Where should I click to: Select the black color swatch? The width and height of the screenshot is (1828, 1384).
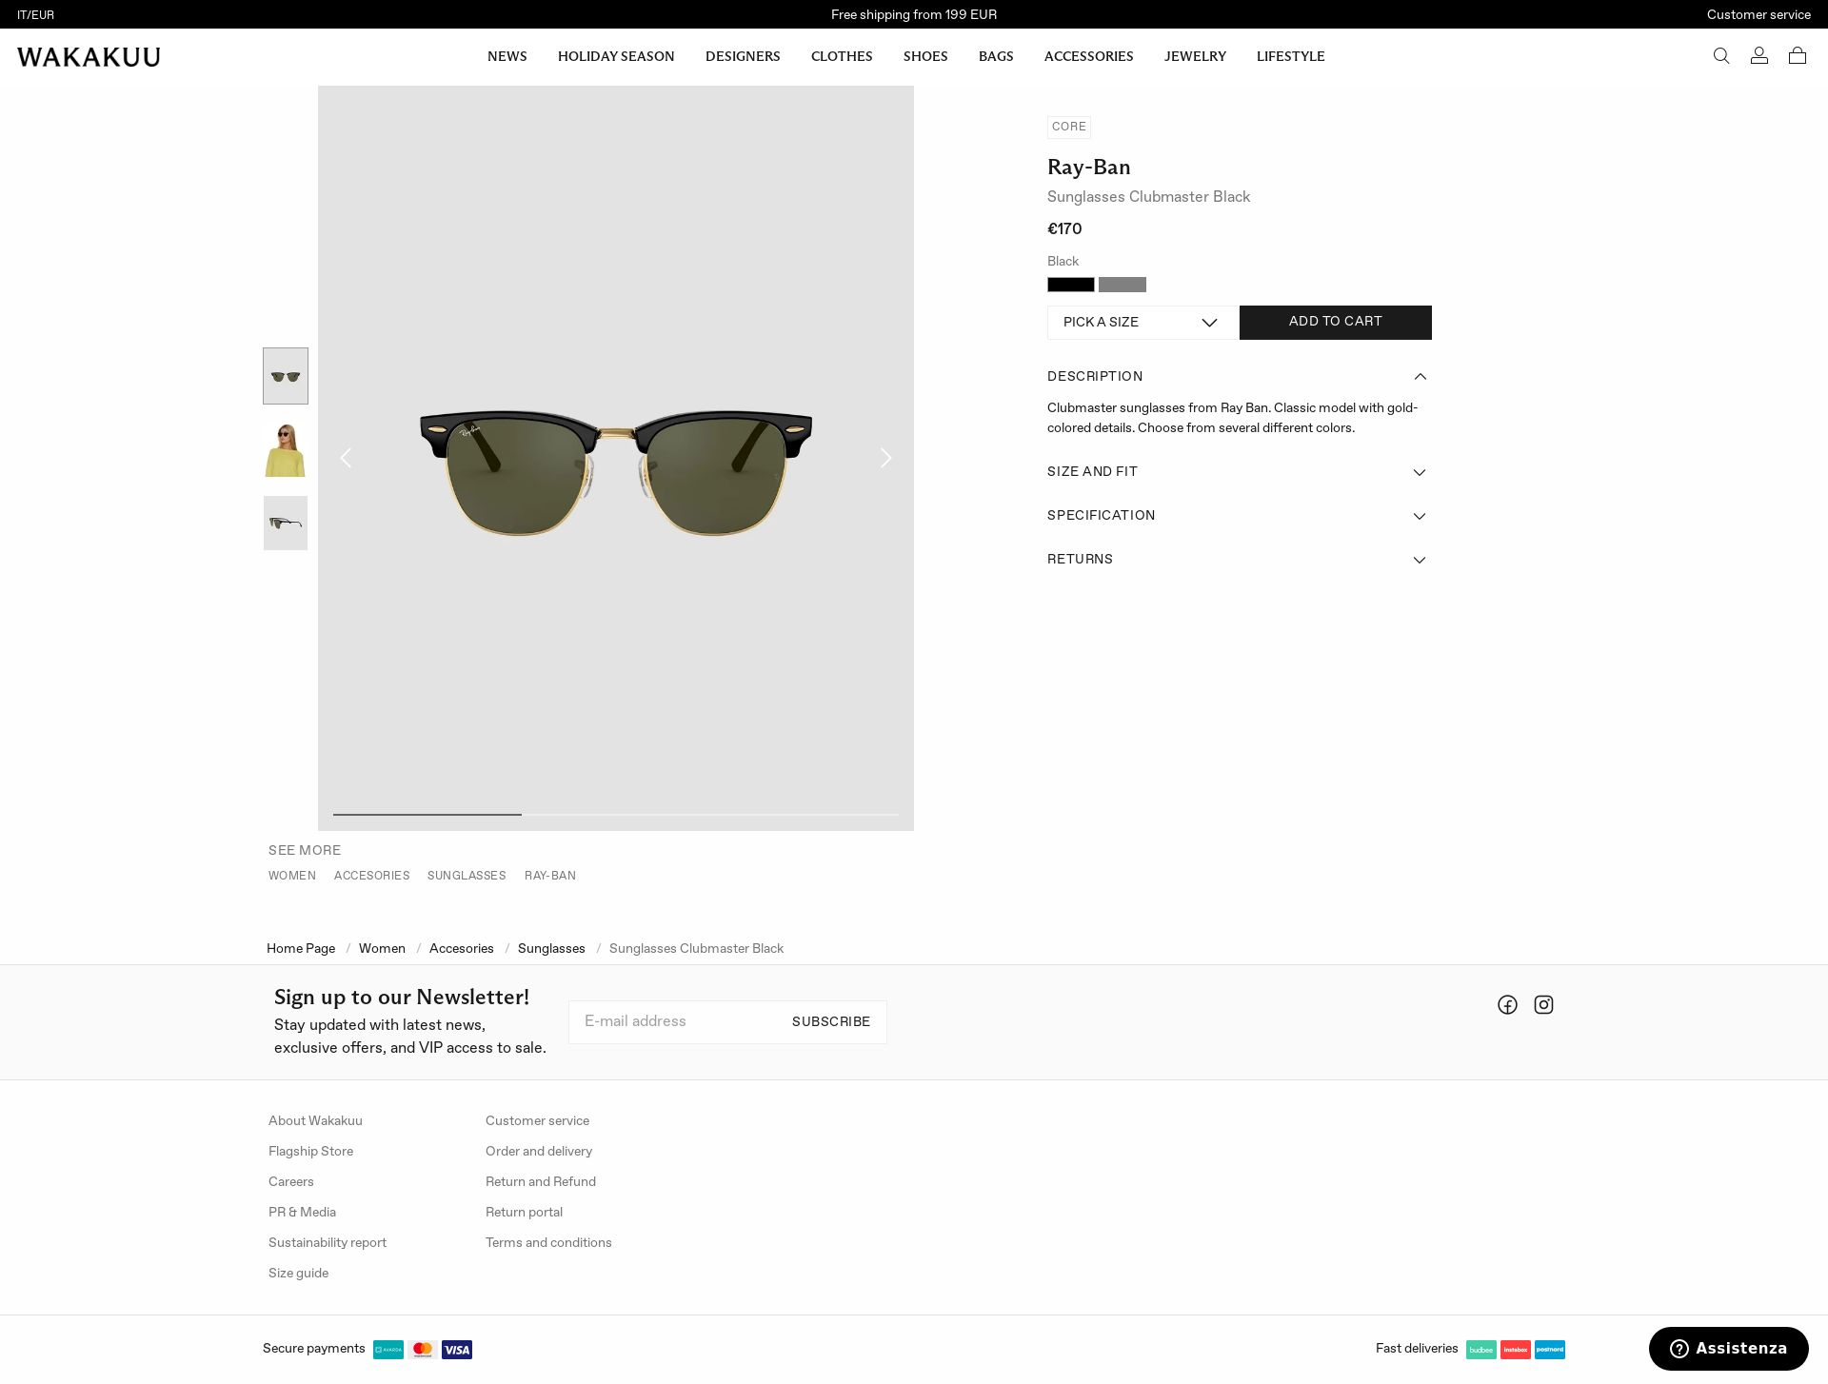click(x=1070, y=285)
